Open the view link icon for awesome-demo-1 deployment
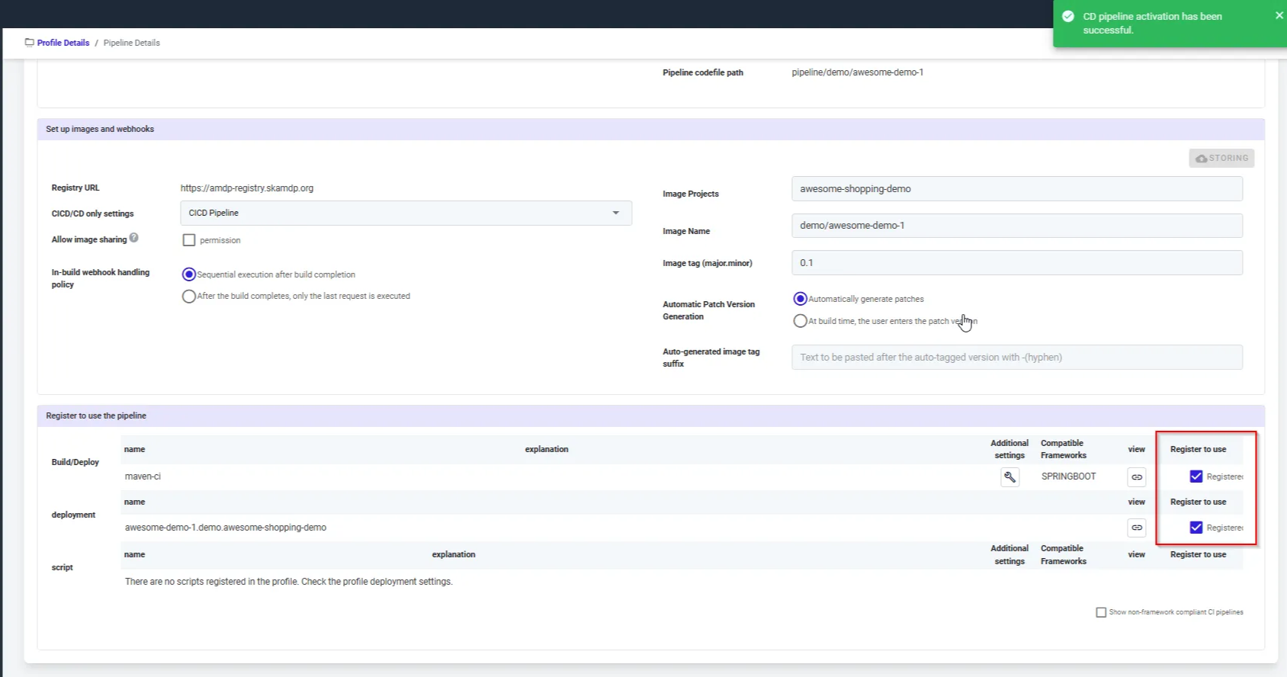1287x677 pixels. pos(1136,528)
